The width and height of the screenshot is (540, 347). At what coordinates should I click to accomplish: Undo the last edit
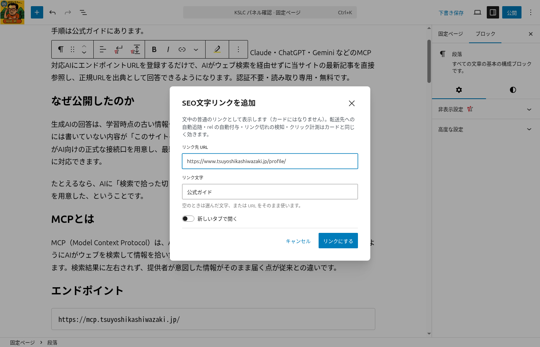(x=52, y=12)
